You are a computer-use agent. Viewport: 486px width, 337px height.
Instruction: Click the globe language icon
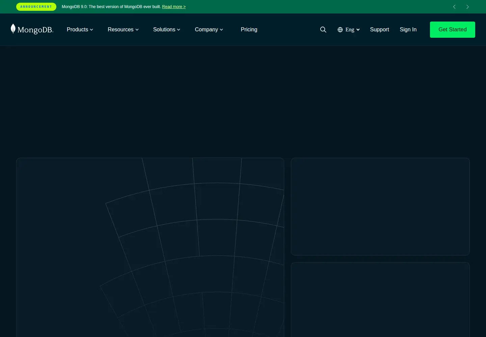[340, 30]
